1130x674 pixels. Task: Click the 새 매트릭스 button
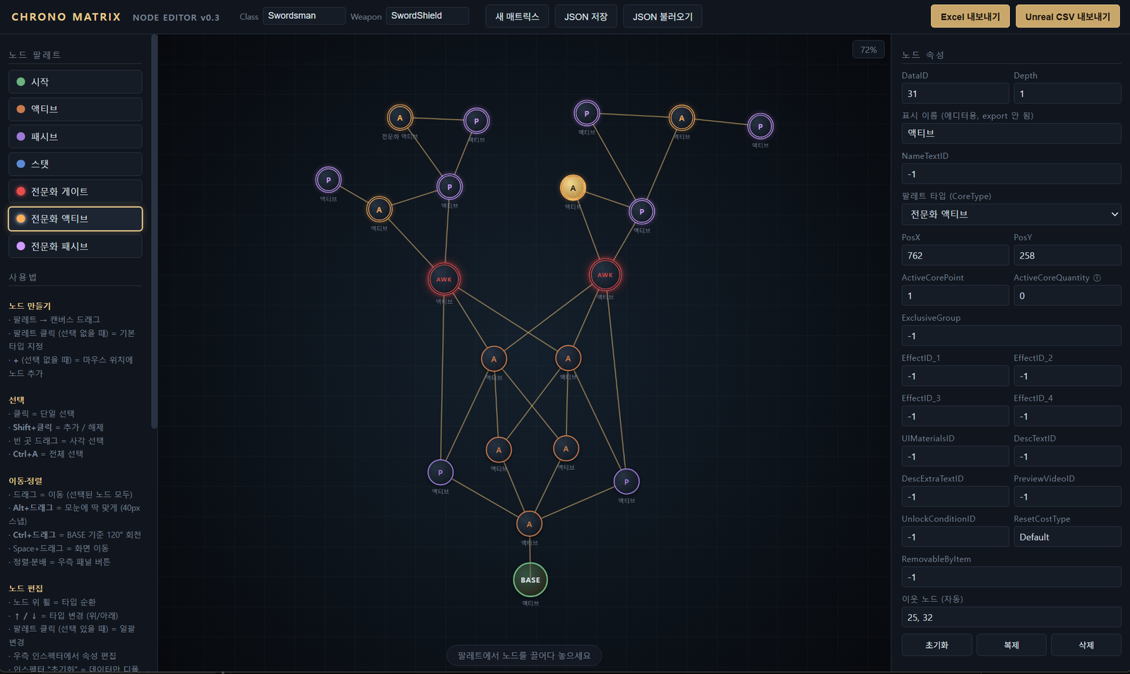coord(517,16)
